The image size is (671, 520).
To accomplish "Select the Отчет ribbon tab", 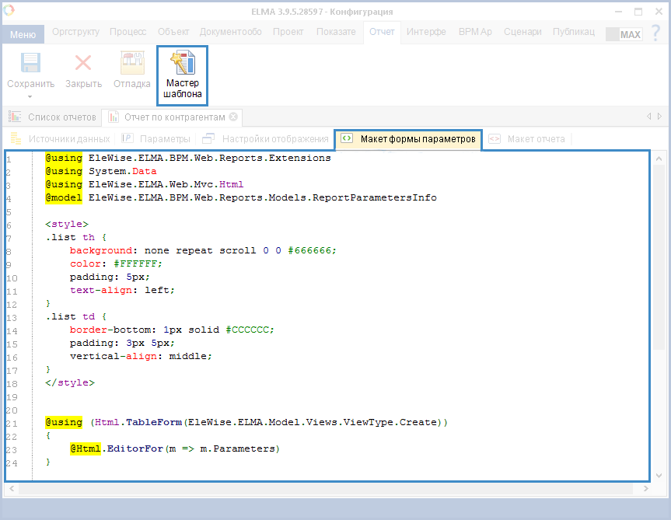I will click(382, 32).
